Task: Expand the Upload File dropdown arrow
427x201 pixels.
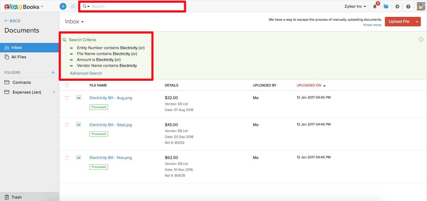Action: (417, 21)
